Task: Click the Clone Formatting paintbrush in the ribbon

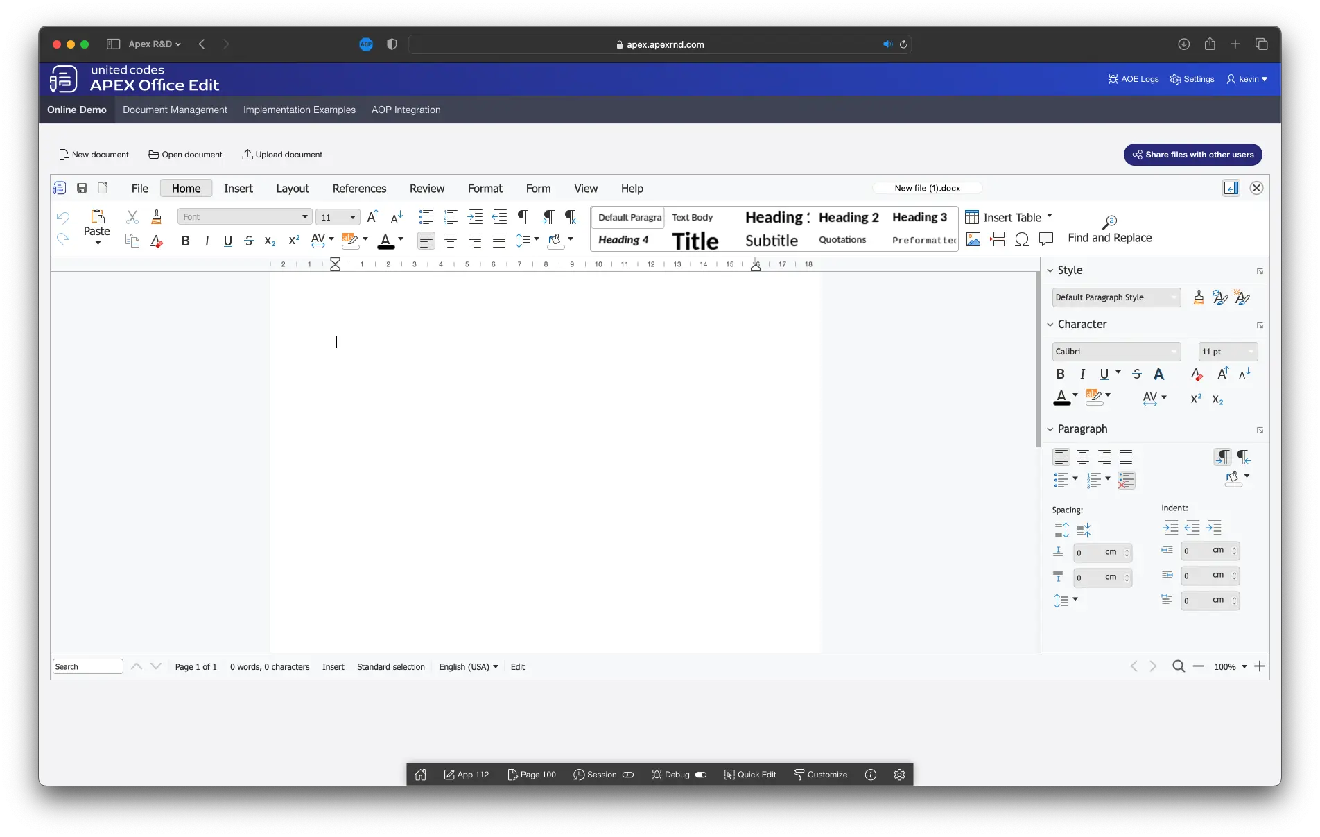Action: (157, 217)
